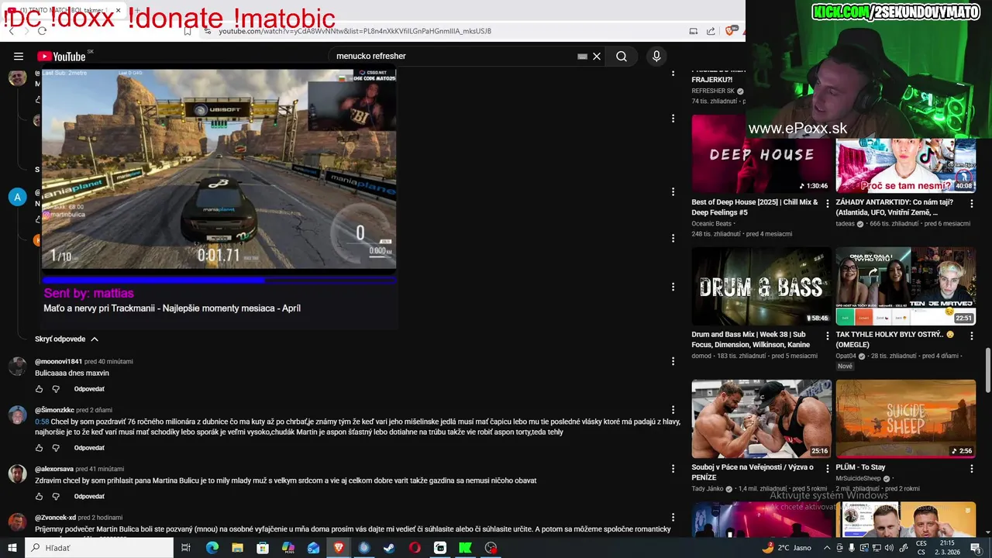
Task: Collapse replies with Skryť odpovede
Action: coord(67,339)
